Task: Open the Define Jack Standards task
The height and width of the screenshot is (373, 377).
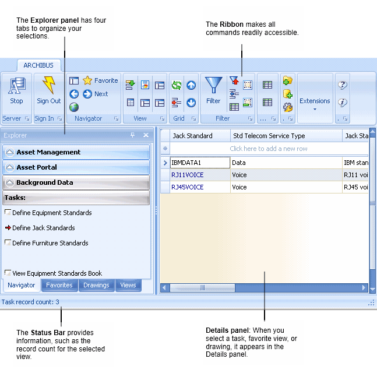Action: coord(43,228)
